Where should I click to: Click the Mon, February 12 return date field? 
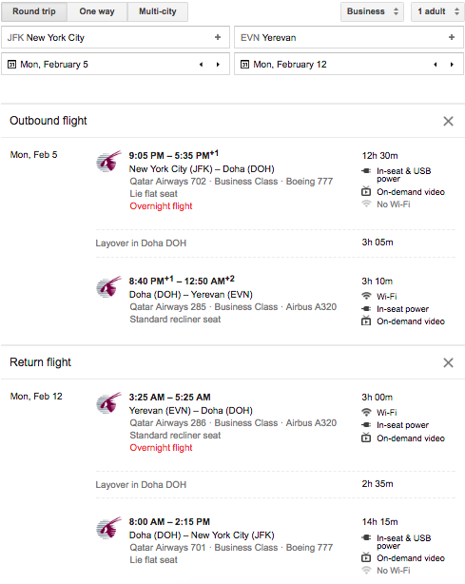(x=349, y=64)
